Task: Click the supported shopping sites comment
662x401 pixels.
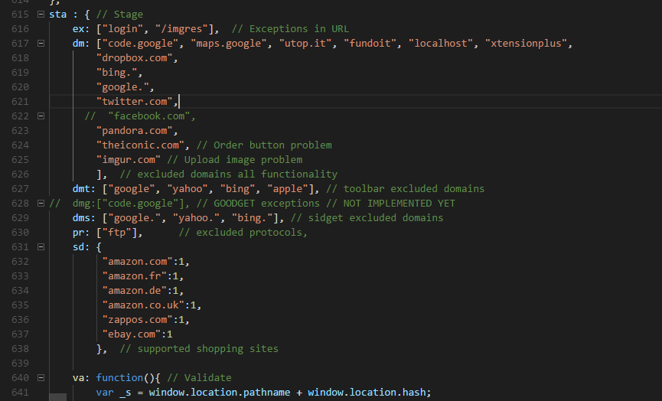Action: pos(199,349)
